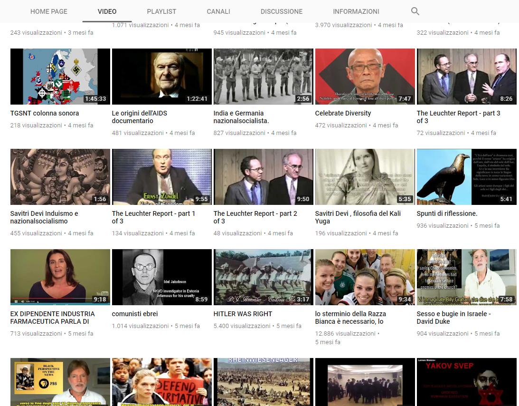This screenshot has height=406, width=519.
Task: Open the 'Celebrate Diversity' video title
Action: tap(343, 113)
